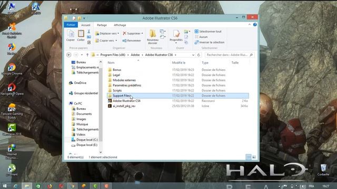Open the Corbeille recycle bin

coord(323,170)
